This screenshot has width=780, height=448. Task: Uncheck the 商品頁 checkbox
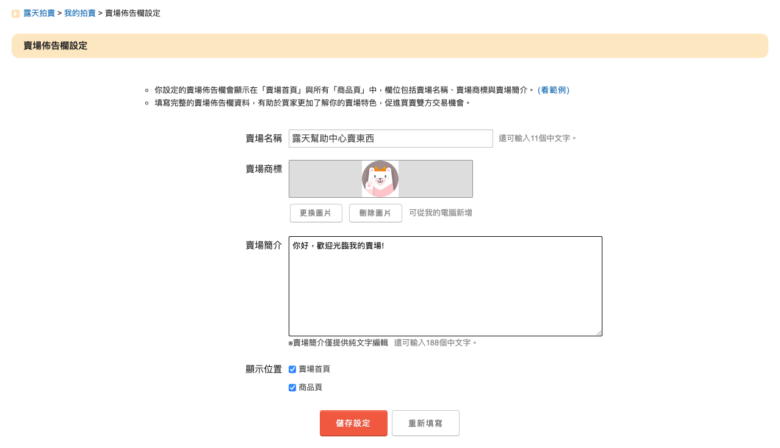point(292,388)
